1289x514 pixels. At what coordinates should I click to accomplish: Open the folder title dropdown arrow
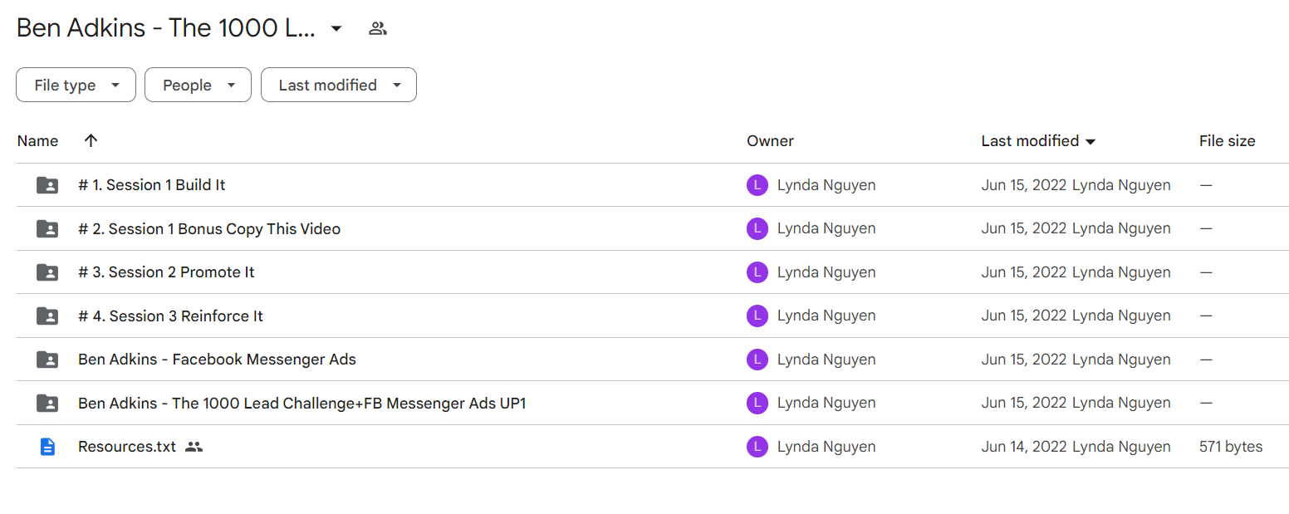[336, 28]
